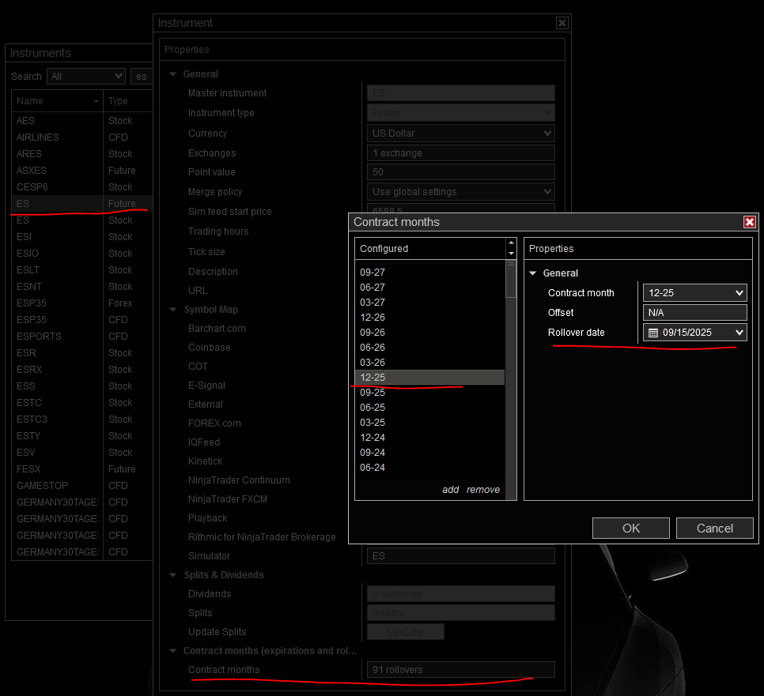Click Cancel in Contract months dialog

coord(714,528)
